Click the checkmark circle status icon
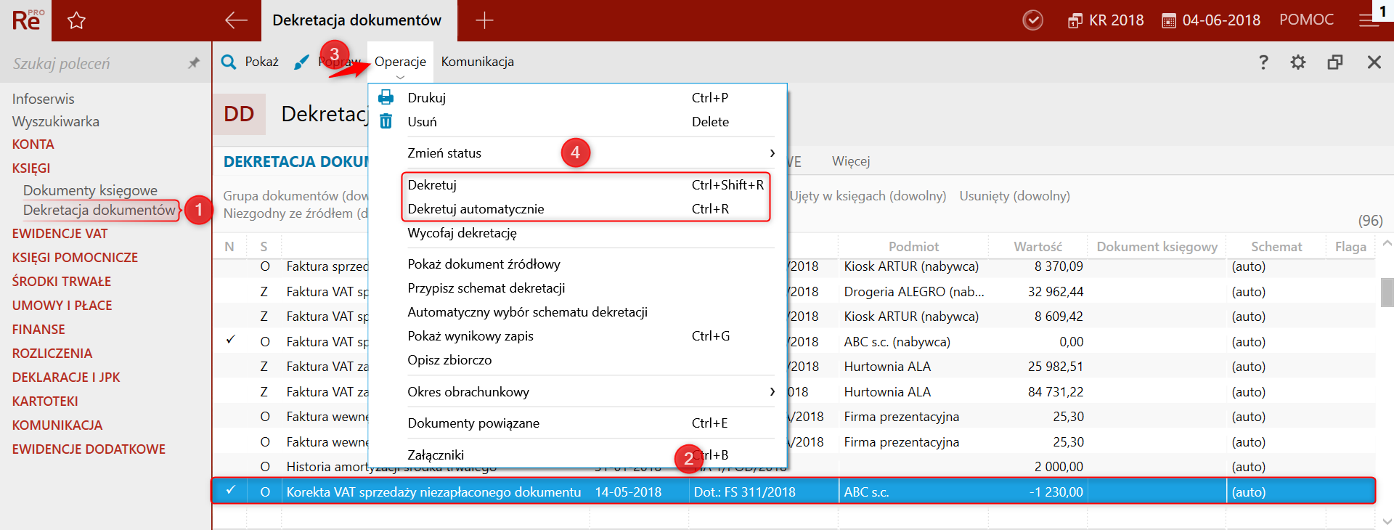This screenshot has width=1394, height=530. [x=1032, y=20]
